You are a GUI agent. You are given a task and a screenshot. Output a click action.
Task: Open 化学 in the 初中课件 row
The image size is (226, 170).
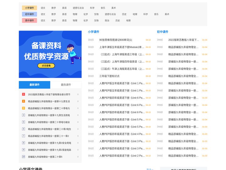86,14
